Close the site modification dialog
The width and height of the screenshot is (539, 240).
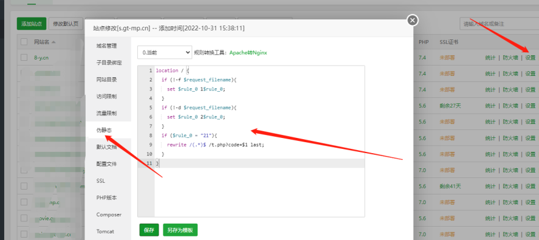click(x=413, y=20)
